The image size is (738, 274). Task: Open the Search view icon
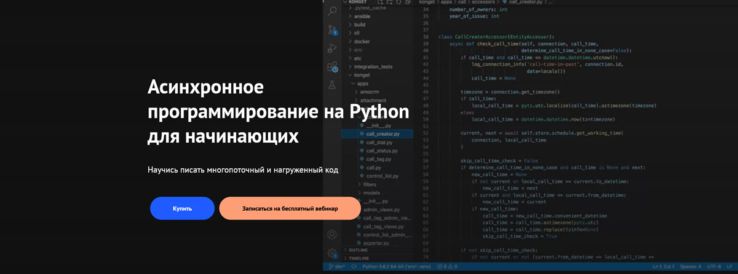332,11
